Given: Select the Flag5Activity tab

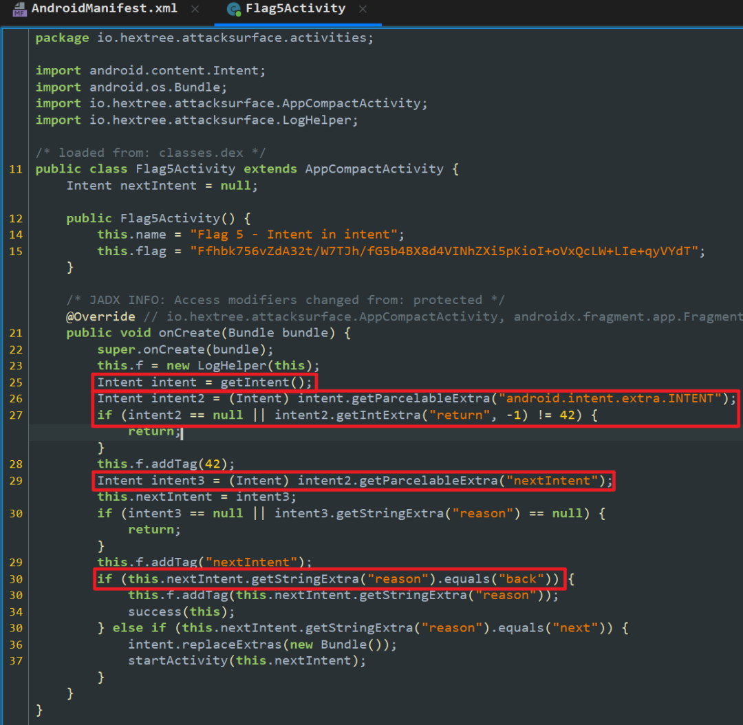Looking at the screenshot, I should pyautogui.click(x=295, y=9).
